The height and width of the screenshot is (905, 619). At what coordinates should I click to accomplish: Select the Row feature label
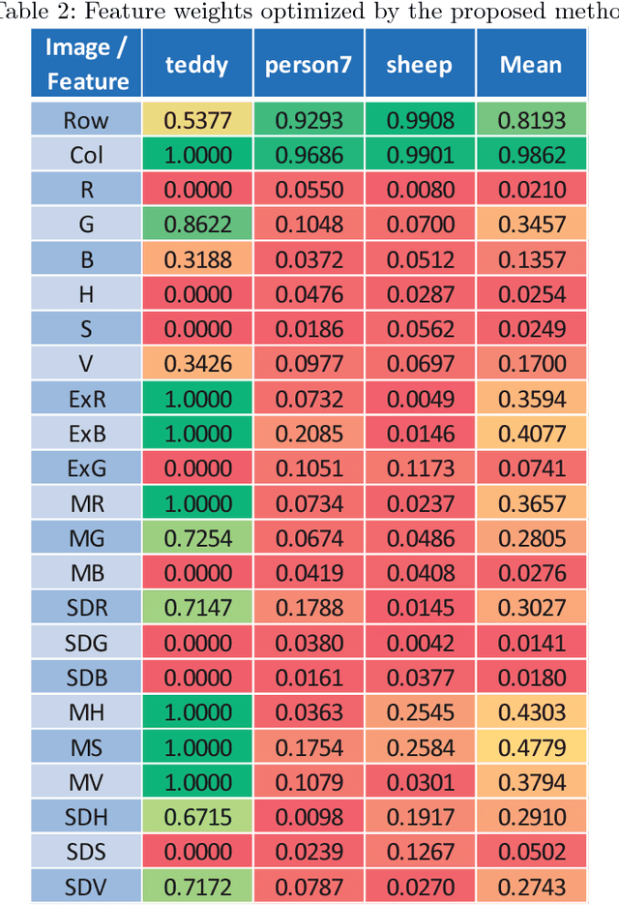(87, 120)
